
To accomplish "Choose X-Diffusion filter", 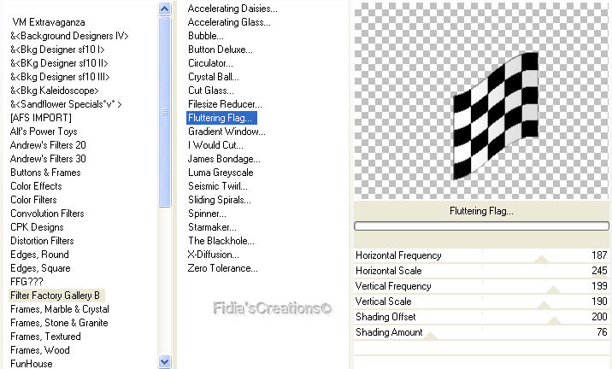I will click(x=213, y=255).
